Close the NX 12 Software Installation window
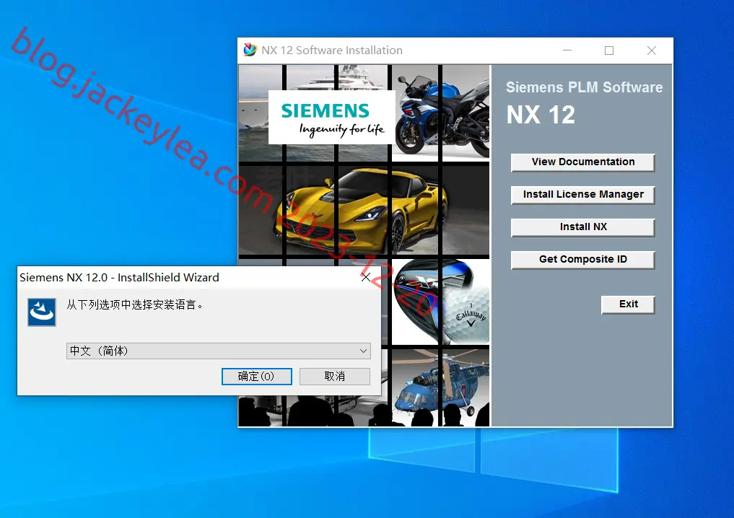This screenshot has width=734, height=518. point(651,51)
